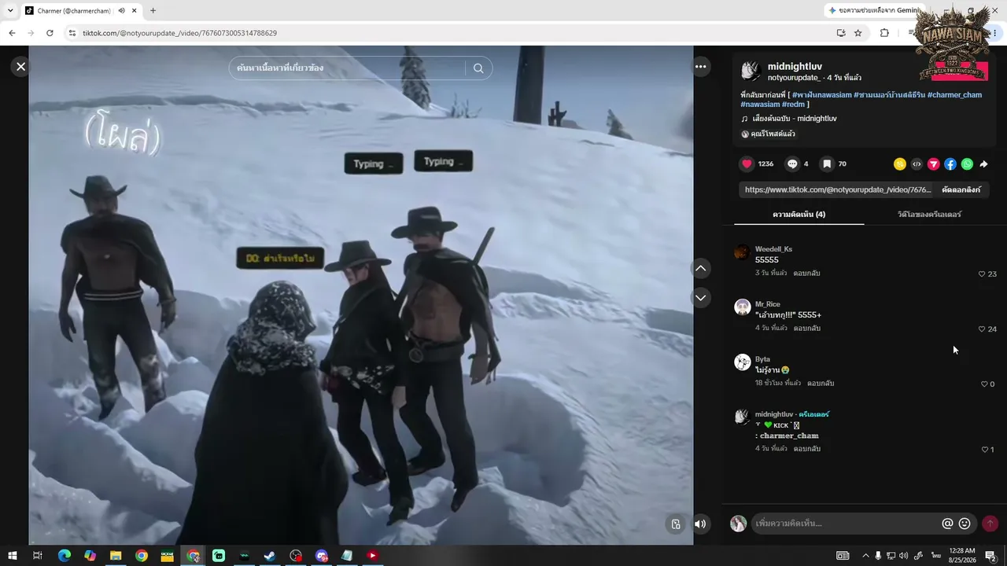Open the Windows Start menu
Screen dimensions: 1007x566
12,556
